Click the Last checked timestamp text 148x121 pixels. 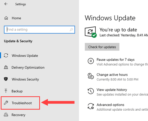coord(124,35)
